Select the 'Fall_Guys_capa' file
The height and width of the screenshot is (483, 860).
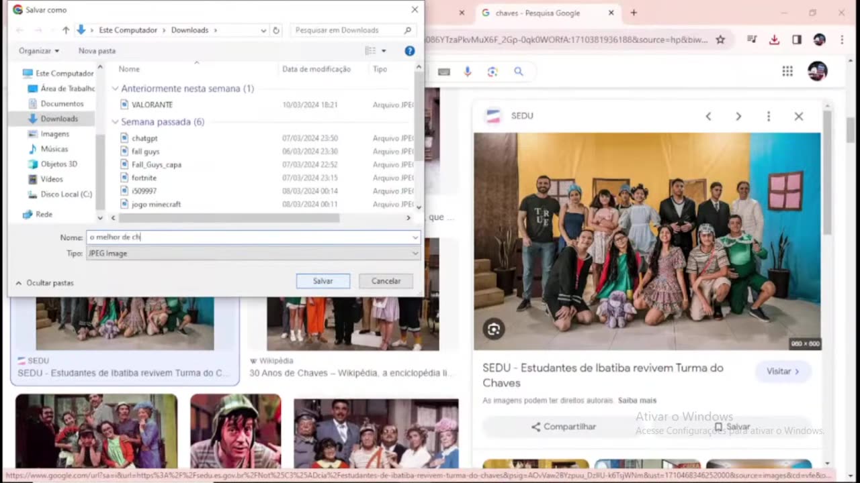(x=156, y=164)
